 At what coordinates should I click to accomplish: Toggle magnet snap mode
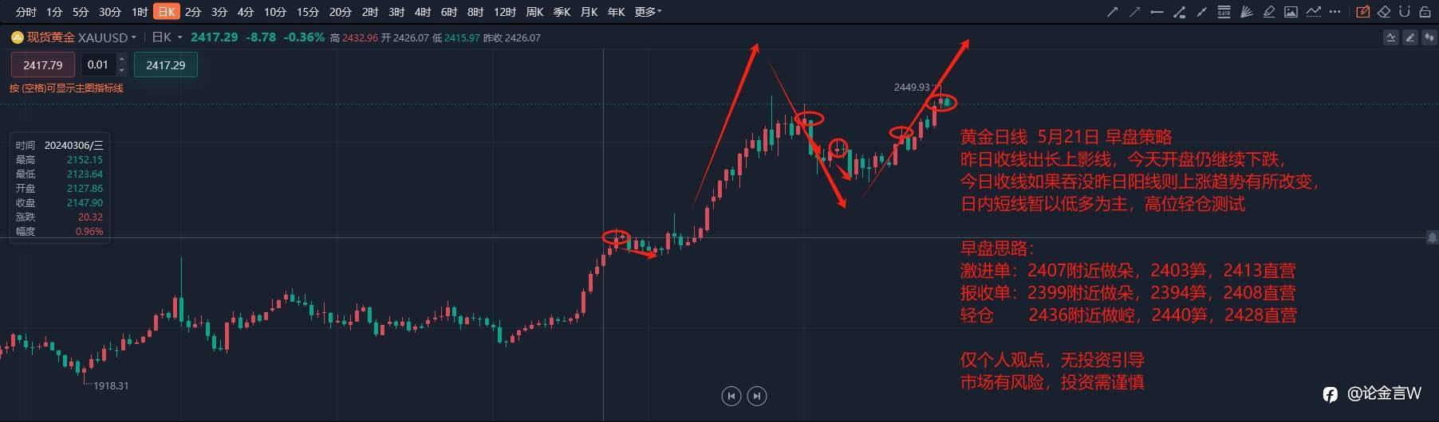[x=1404, y=12]
